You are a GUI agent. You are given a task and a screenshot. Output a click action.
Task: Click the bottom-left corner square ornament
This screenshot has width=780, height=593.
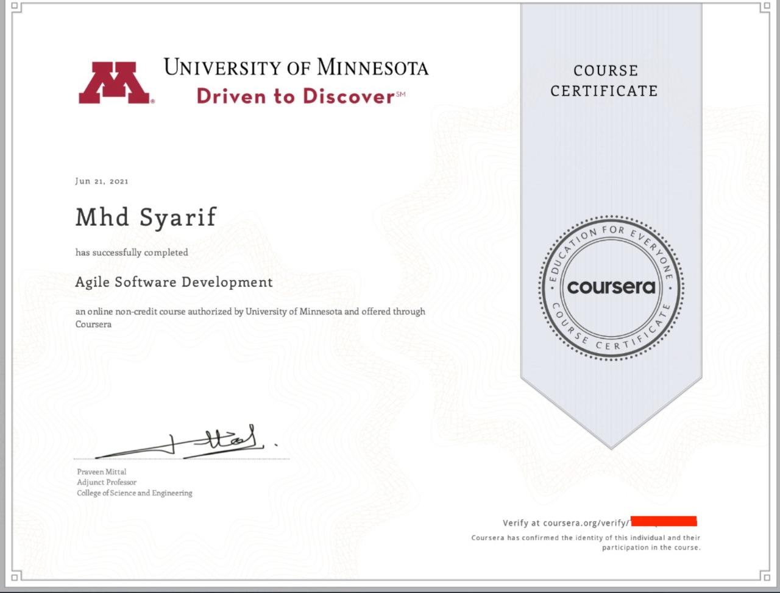[15, 576]
